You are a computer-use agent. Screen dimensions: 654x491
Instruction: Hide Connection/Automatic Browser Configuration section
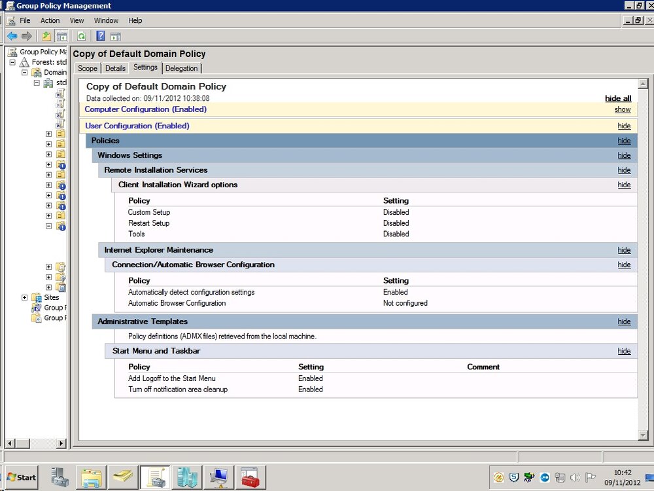coord(624,264)
